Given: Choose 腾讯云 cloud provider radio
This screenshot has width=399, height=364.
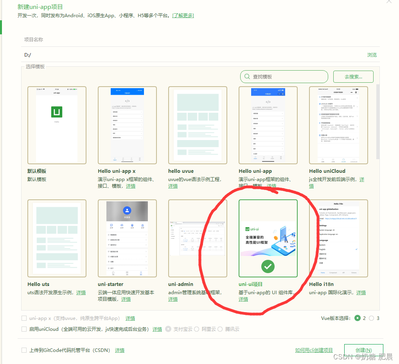Looking at the screenshot, I should 220,329.
